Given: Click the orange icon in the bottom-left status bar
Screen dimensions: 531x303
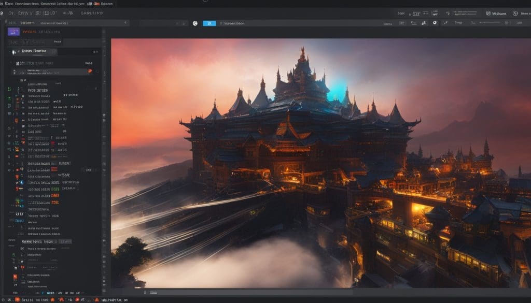Looking at the screenshot, I should 17,299.
